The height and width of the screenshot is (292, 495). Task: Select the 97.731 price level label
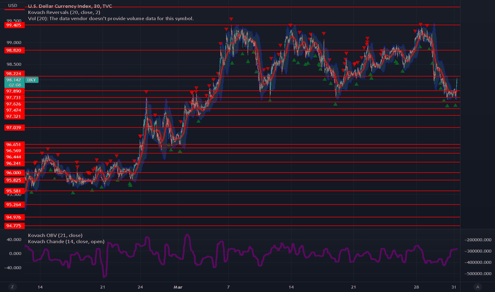pyautogui.click(x=14, y=98)
